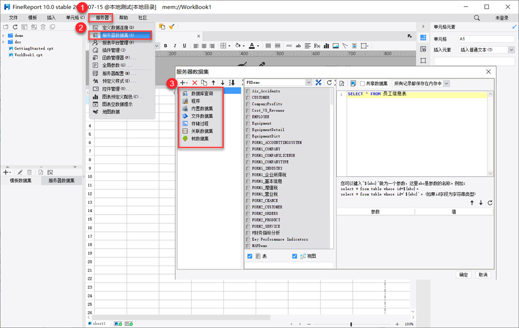Open FRDemo connection dropdown

[x=308, y=82]
